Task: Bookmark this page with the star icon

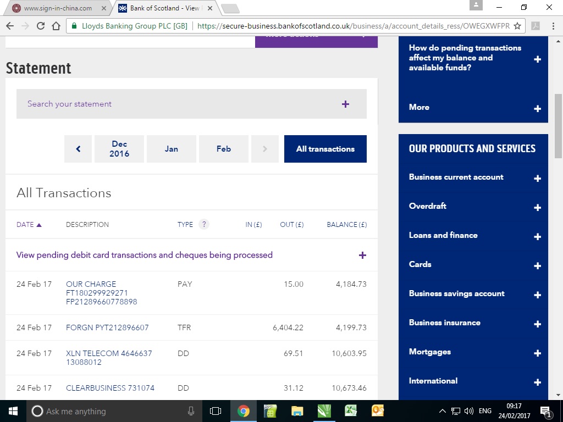Action: tap(517, 26)
